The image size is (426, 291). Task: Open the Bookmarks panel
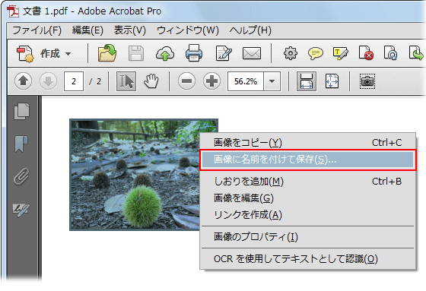pyautogui.click(x=21, y=144)
